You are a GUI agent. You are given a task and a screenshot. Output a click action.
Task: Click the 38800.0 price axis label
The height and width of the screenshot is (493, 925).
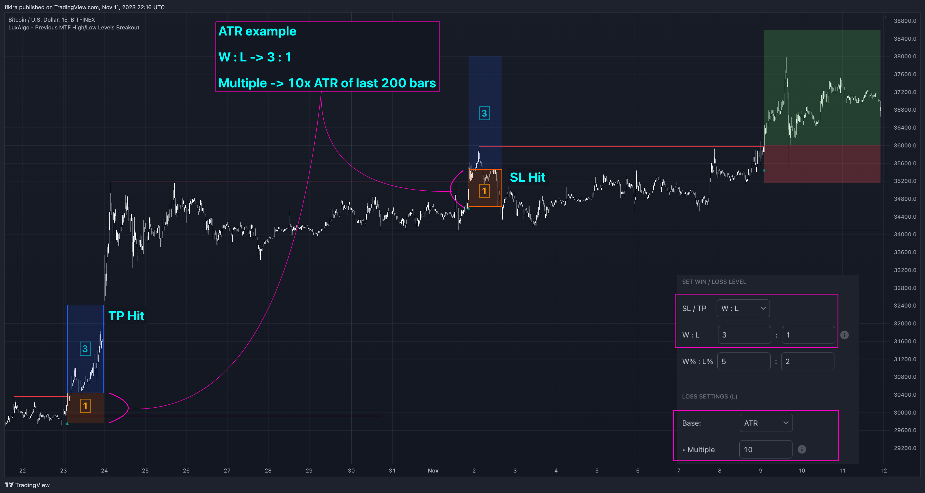coord(905,21)
